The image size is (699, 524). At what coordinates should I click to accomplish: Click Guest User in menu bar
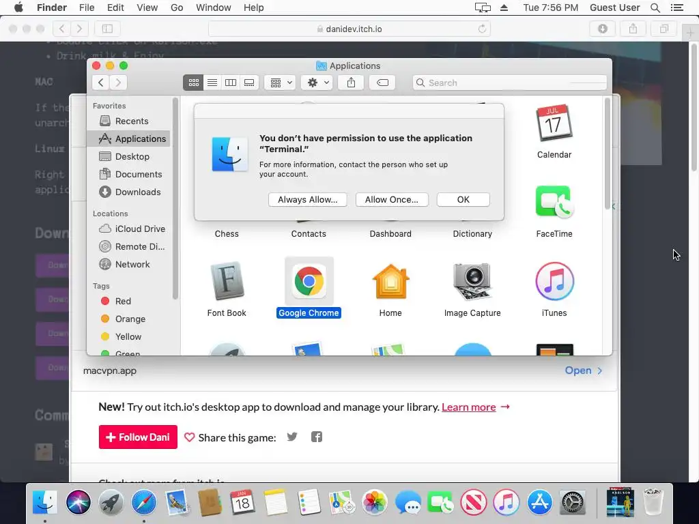(615, 8)
